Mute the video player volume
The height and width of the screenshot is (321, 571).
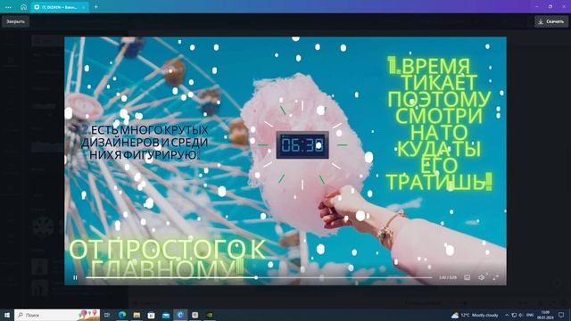point(482,277)
